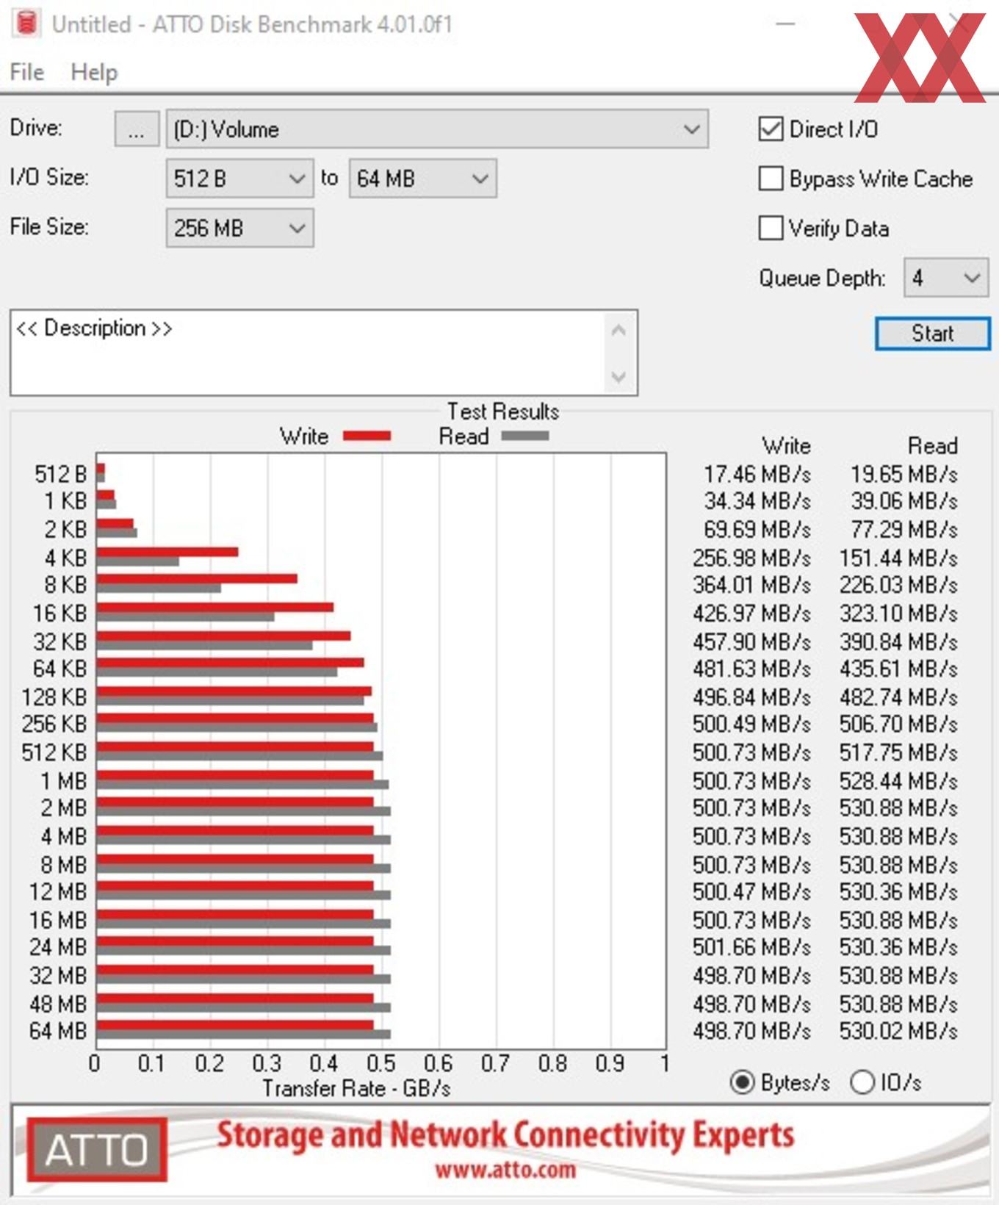The width and height of the screenshot is (999, 1205).
Task: Click the 128 KB row label in chart
Action: (54, 697)
